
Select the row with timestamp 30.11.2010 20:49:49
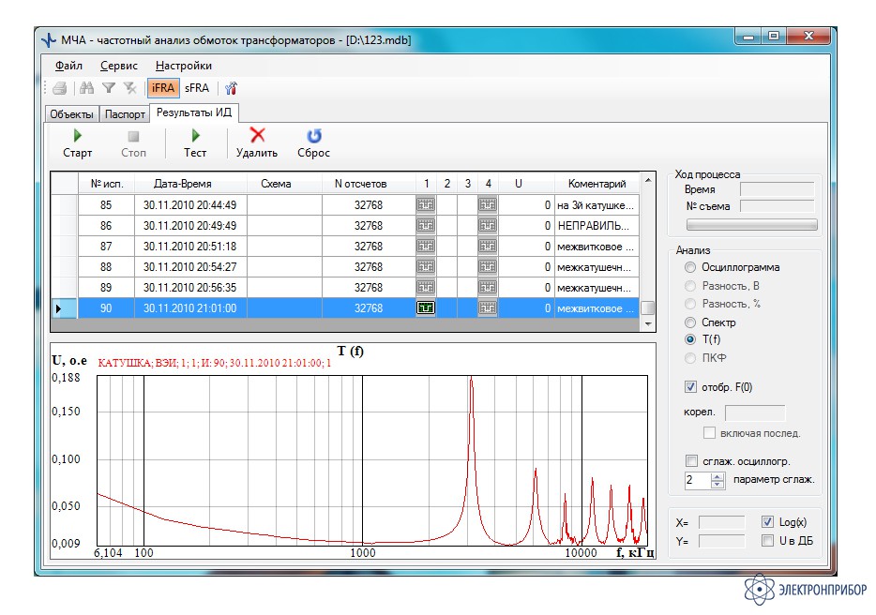(345, 226)
